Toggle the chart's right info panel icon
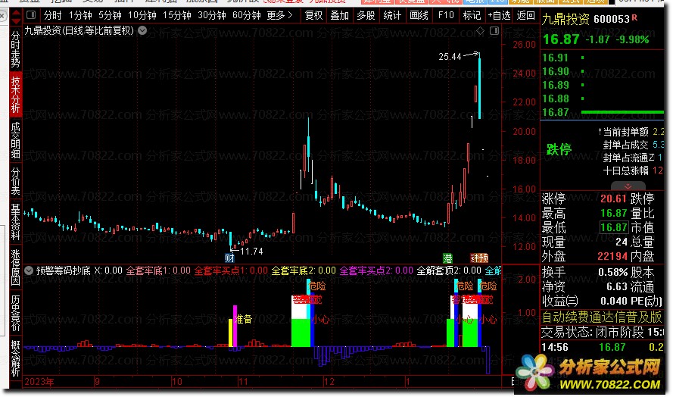 point(494,30)
